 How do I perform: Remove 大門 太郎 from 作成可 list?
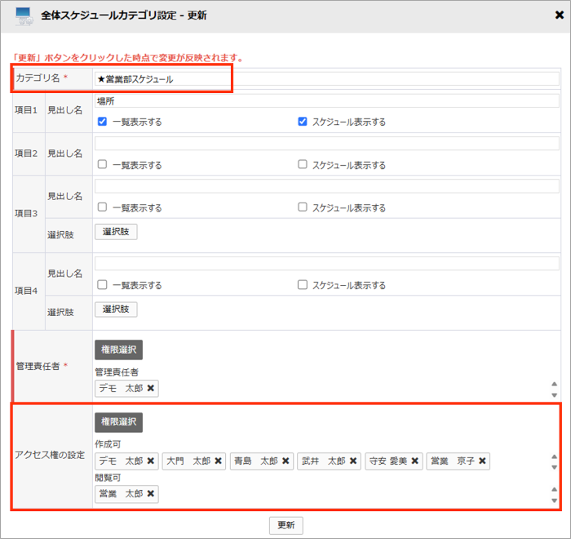pos(218,461)
